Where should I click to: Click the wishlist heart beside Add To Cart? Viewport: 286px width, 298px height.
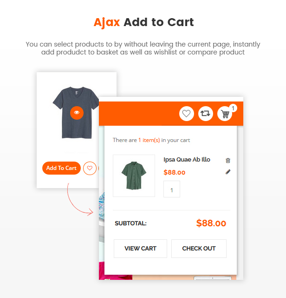pos(90,168)
